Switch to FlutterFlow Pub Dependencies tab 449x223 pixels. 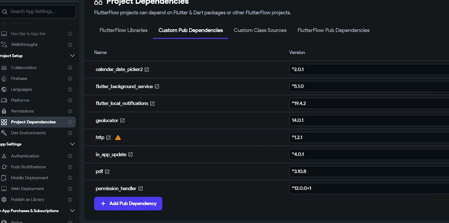pos(333,30)
